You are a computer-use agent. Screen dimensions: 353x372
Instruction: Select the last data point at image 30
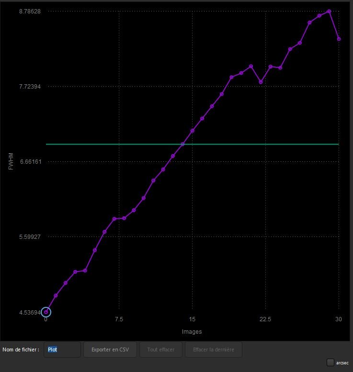click(339, 39)
